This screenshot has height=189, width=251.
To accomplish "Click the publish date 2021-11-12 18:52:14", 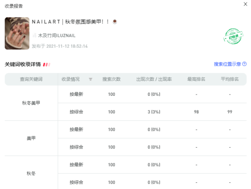I will click(x=67, y=46).
